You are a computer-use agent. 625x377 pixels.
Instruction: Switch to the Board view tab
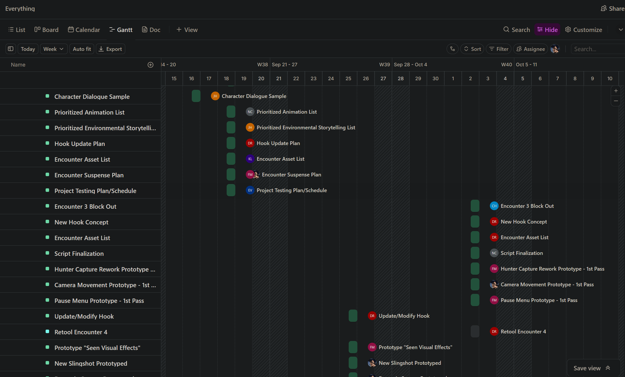[46, 30]
